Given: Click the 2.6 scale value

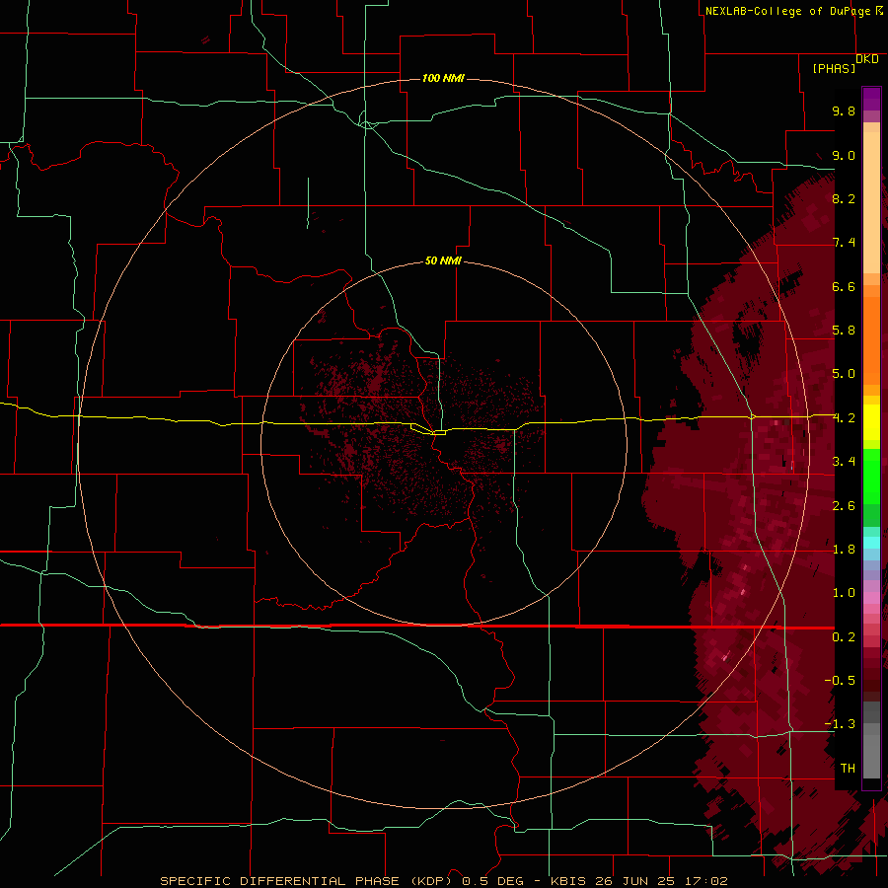Looking at the screenshot, I should point(844,506).
